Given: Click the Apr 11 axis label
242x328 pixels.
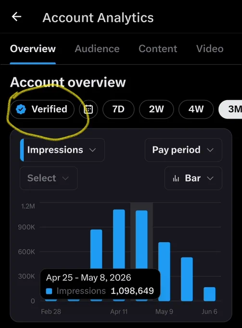Looking at the screenshot, I should pyautogui.click(x=119, y=312).
